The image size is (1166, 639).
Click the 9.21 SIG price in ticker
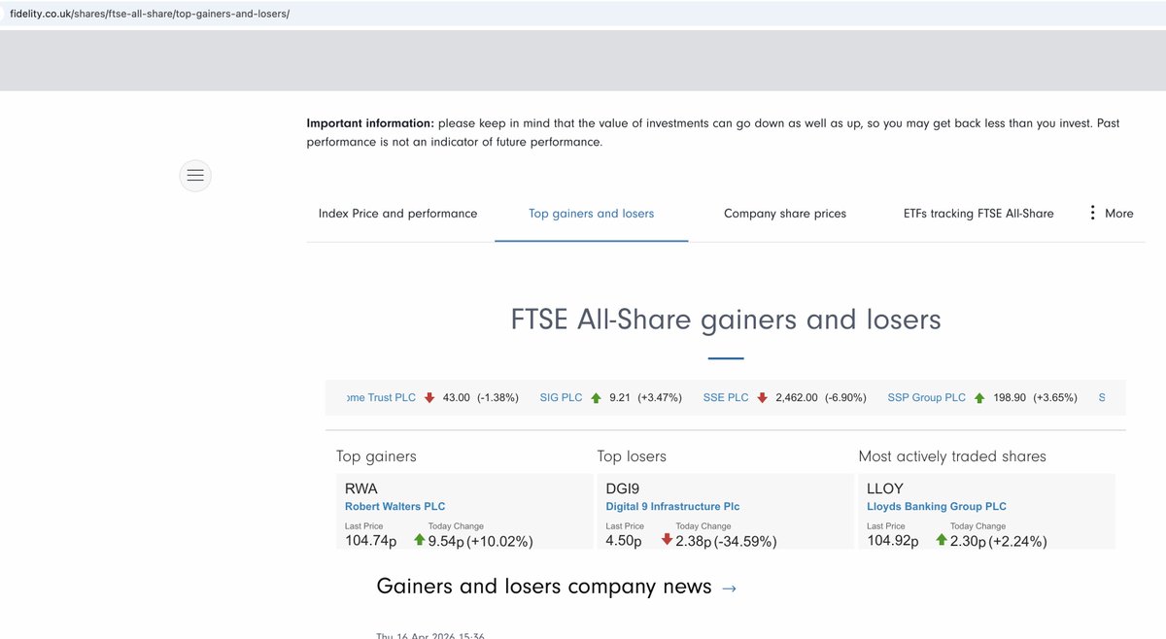pos(620,398)
